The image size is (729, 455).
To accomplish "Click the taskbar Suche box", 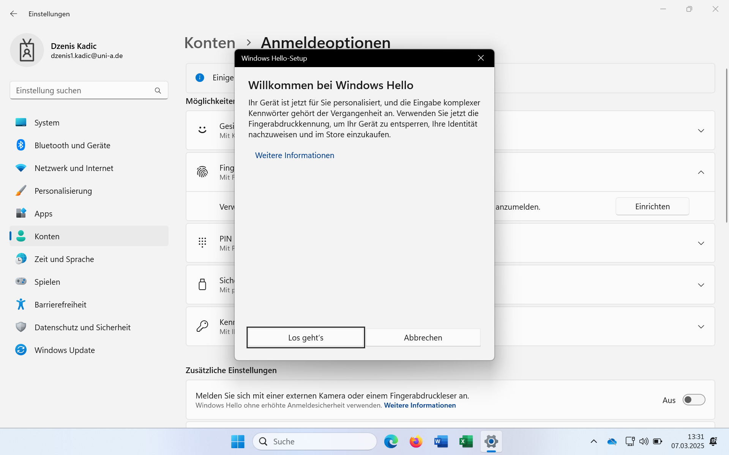I will [315, 441].
